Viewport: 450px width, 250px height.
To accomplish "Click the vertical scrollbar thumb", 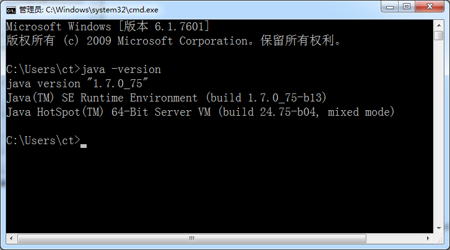I will point(439,36).
